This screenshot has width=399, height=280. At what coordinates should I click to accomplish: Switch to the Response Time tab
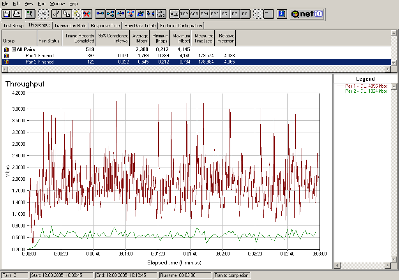(x=105, y=26)
